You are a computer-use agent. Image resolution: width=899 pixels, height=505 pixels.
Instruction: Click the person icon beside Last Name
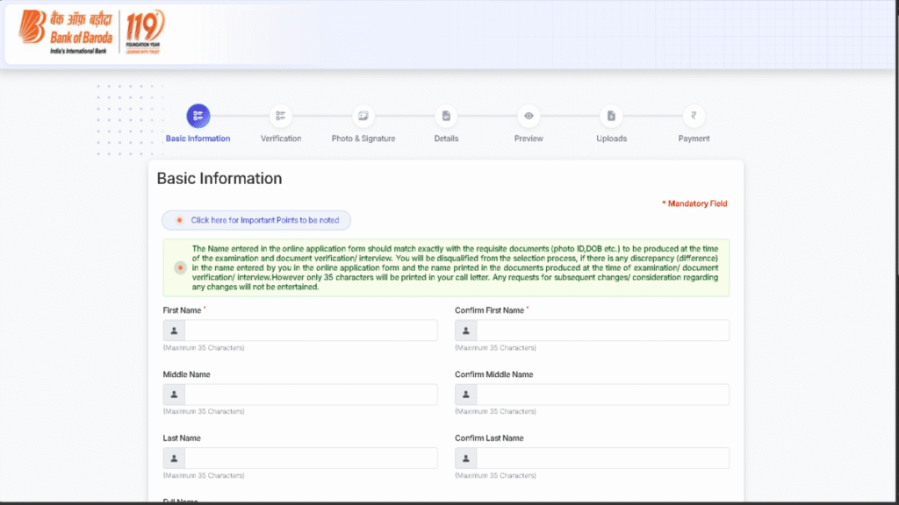point(174,458)
